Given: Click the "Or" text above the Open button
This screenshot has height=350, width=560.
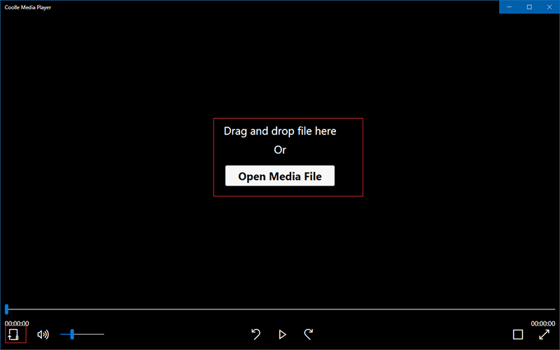Looking at the screenshot, I should [280, 150].
